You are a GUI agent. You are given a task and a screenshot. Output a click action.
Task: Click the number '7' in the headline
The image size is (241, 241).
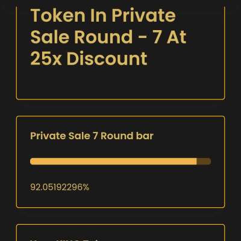click(157, 37)
